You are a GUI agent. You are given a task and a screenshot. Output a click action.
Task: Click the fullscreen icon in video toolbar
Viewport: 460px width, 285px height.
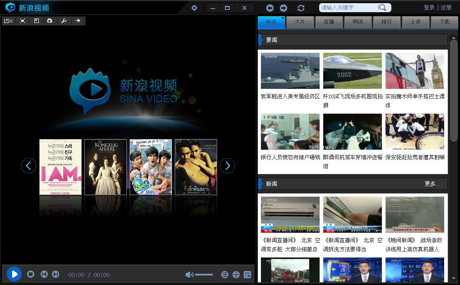(23, 21)
